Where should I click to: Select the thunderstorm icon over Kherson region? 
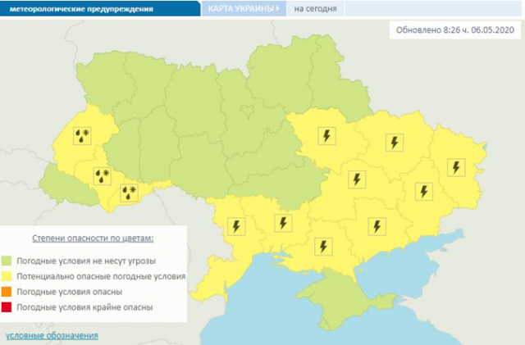pyautogui.click(x=323, y=246)
